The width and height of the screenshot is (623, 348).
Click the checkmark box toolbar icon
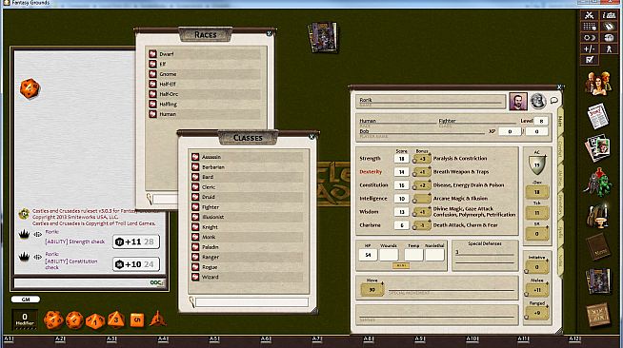pos(590,60)
